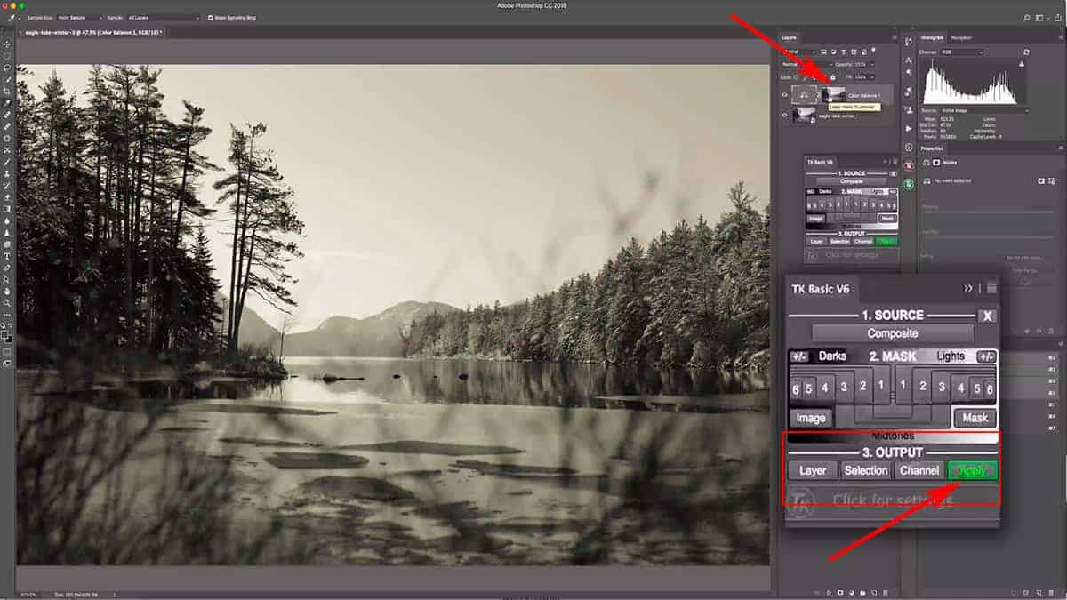Click Layer output in enlarged TK panel
This screenshot has height=600, width=1067.
(x=813, y=470)
